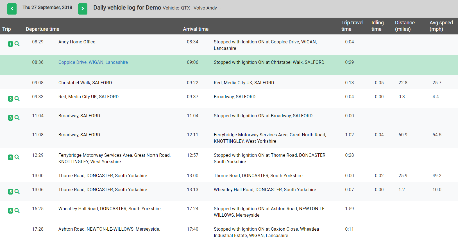Click the Departure time column header
Viewport: 458px width, 248px height.
click(42, 29)
